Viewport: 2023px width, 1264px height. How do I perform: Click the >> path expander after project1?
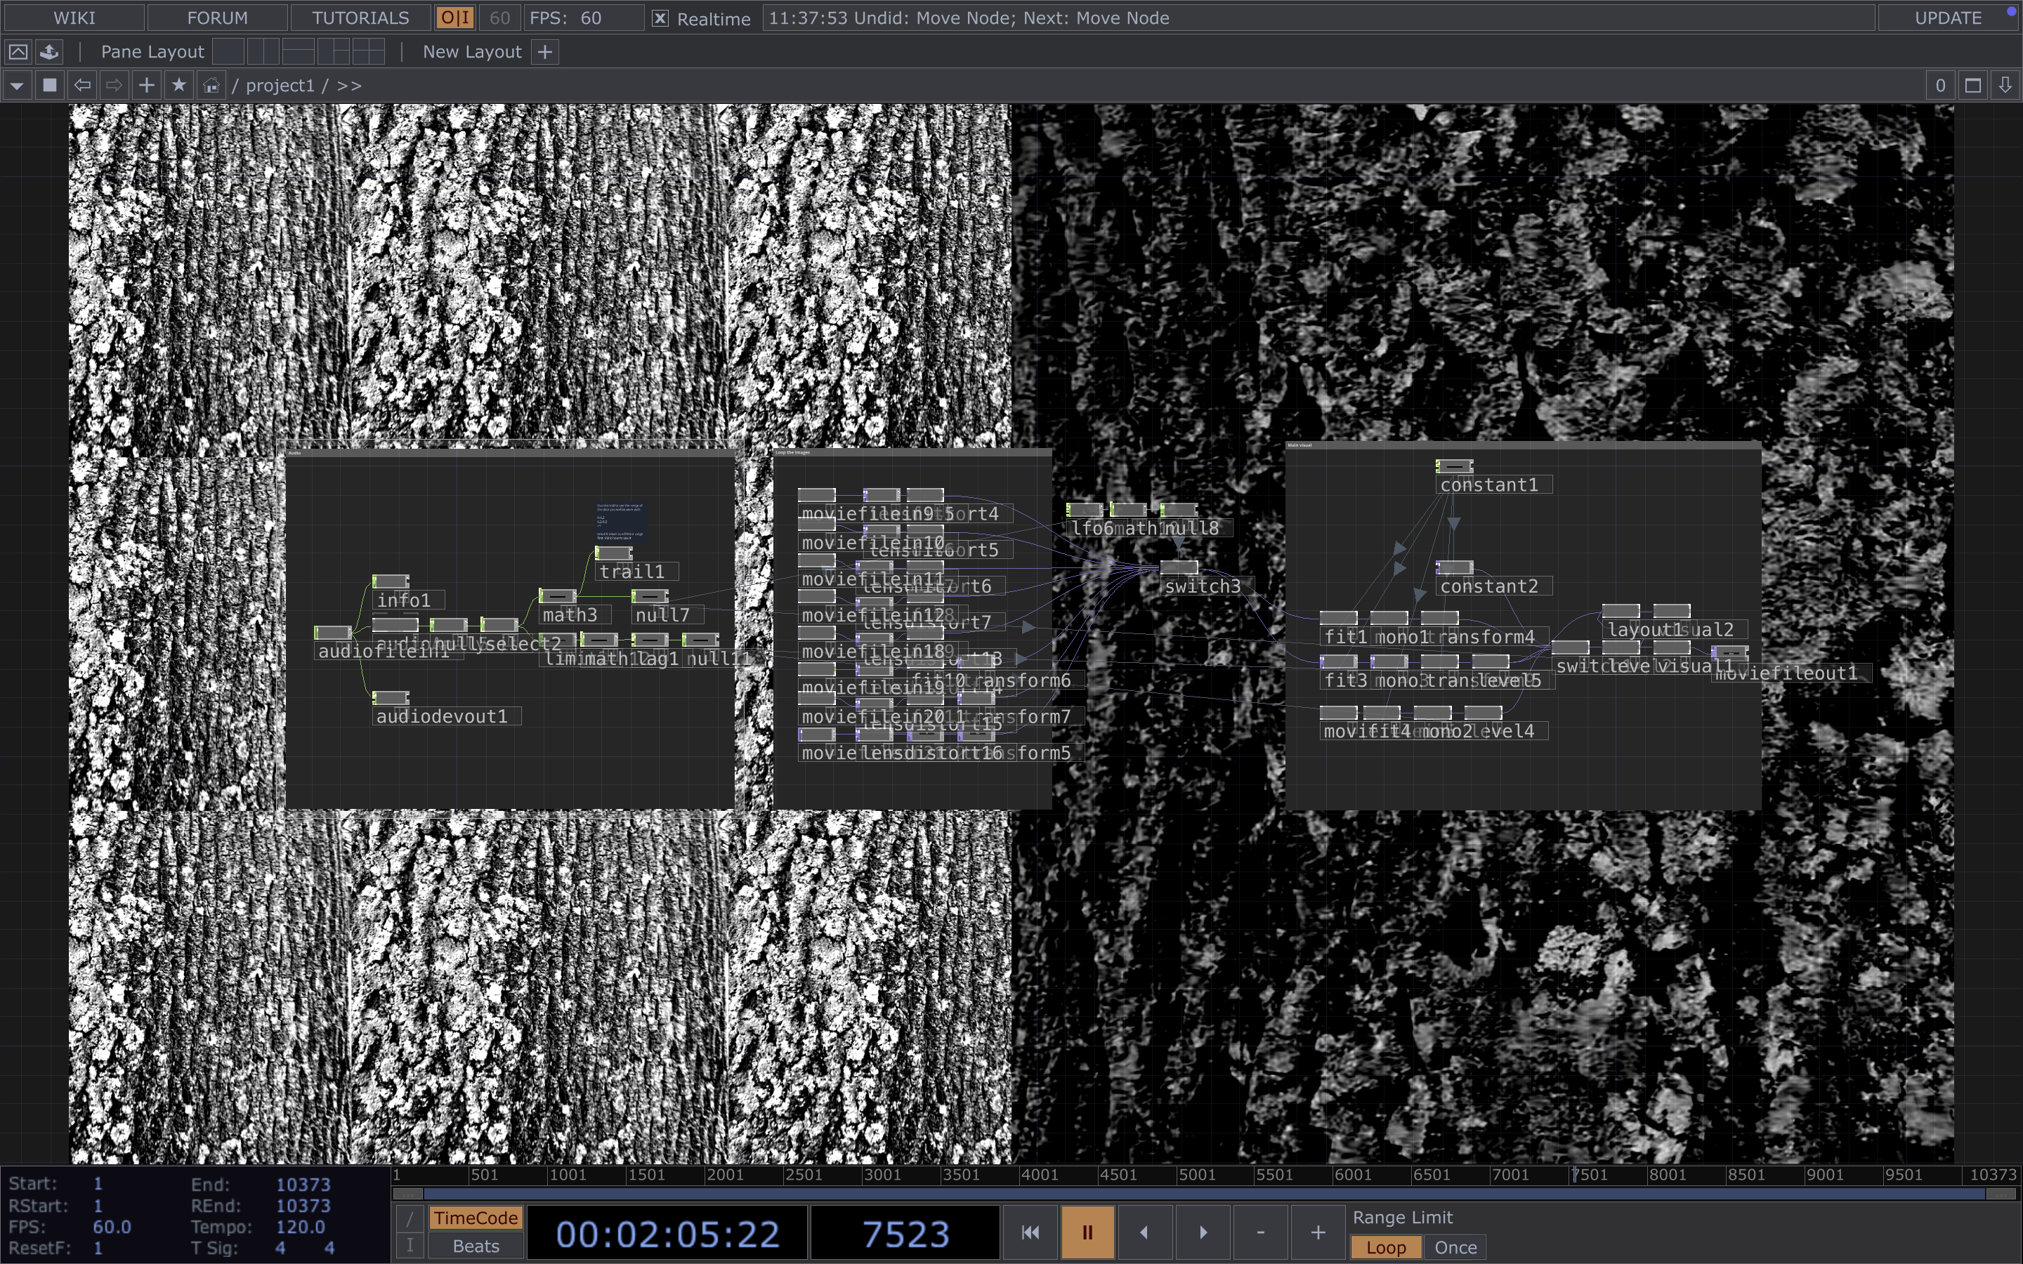348,85
